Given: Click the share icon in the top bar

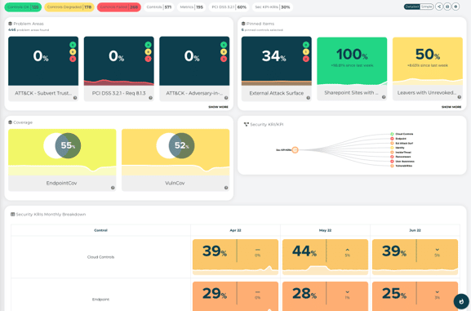Looking at the screenshot, I should 439,7.
